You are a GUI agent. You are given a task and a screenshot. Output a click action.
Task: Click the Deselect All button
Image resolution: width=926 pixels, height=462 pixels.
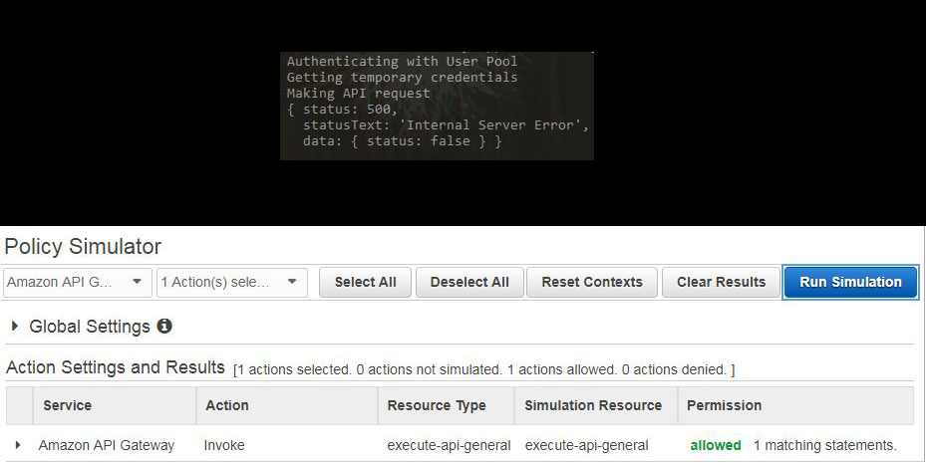[469, 282]
